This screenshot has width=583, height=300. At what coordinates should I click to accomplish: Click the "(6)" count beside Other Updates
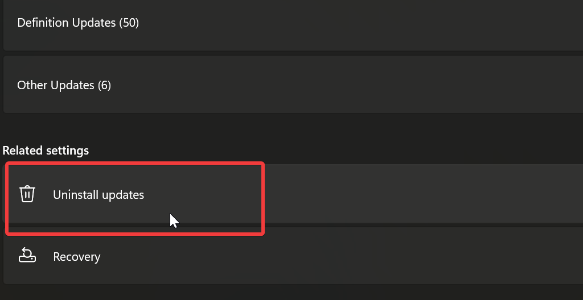104,85
